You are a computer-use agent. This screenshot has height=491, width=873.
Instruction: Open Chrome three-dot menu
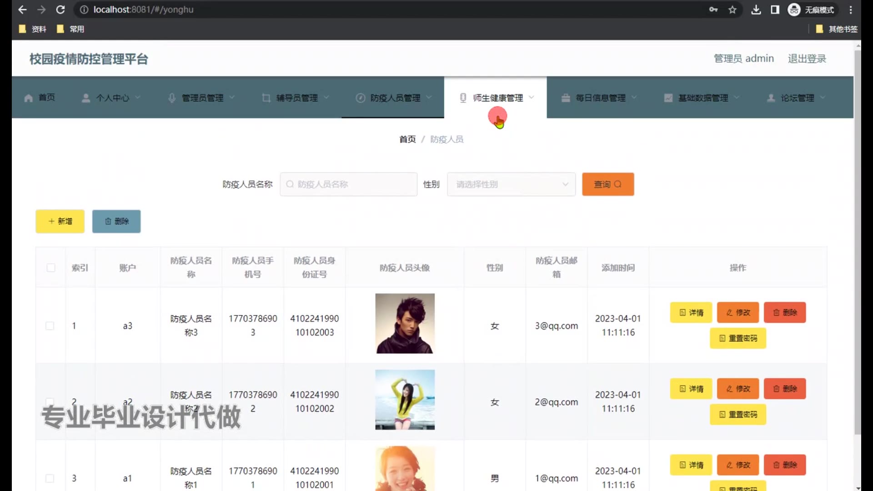click(851, 10)
